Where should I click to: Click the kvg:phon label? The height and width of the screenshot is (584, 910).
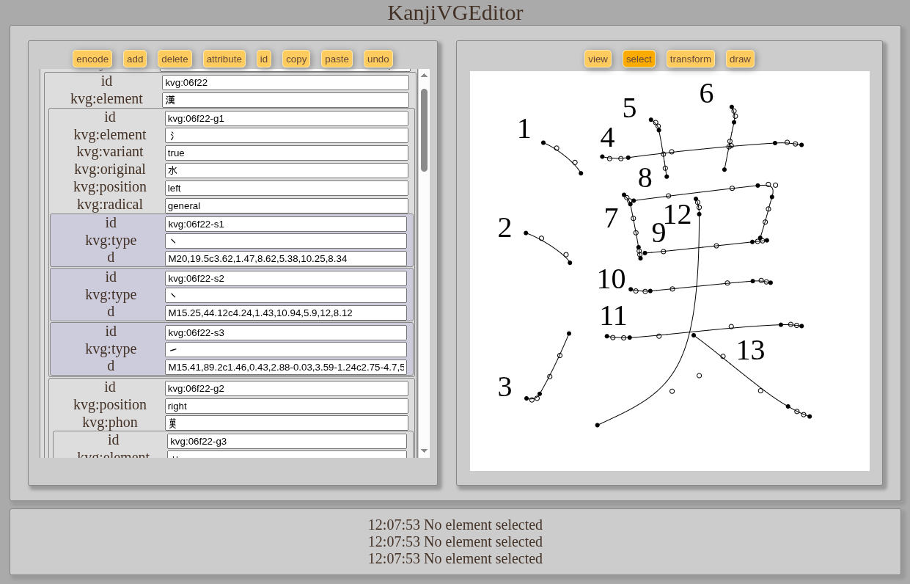click(110, 422)
